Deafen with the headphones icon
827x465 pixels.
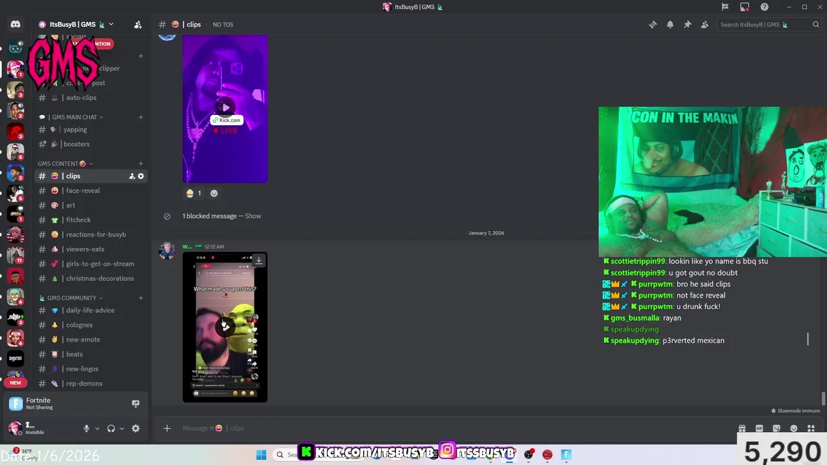pyautogui.click(x=111, y=428)
